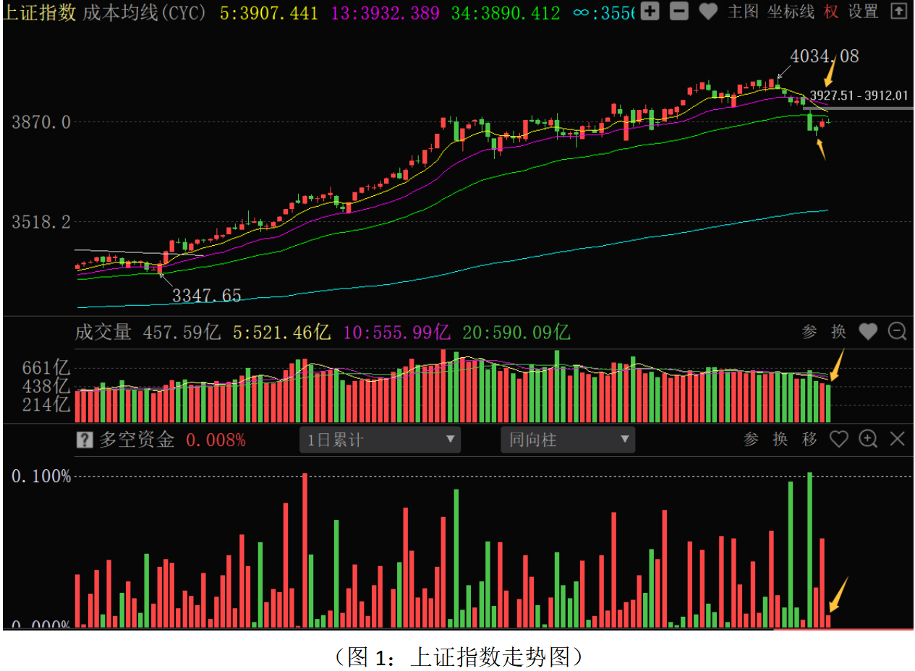Screen dimensions: 915x671
Task: Toggle the red 权 adjustment option
Action: (x=831, y=12)
